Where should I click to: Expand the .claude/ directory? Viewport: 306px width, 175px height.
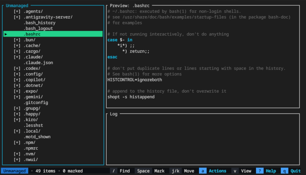pos(17,57)
